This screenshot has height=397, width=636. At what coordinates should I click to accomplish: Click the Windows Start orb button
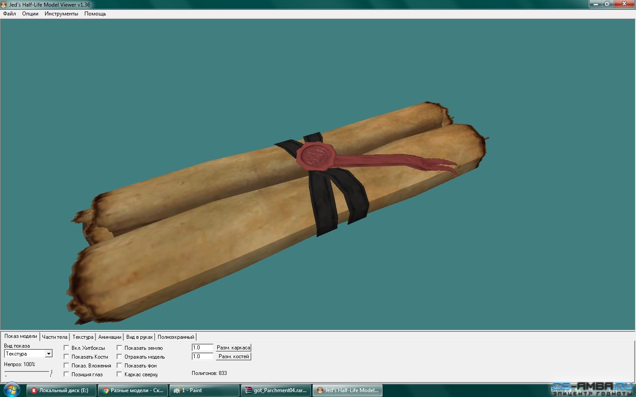tap(12, 390)
